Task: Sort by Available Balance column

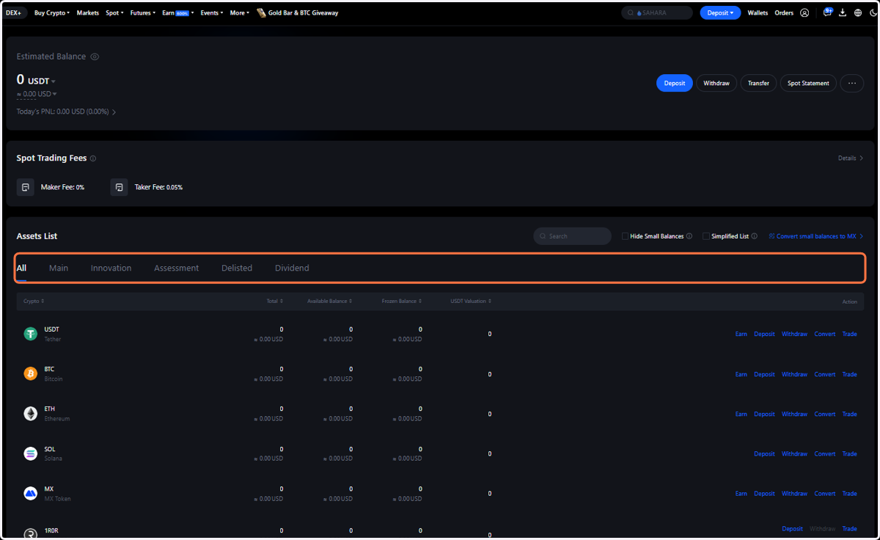Action: [x=329, y=301]
